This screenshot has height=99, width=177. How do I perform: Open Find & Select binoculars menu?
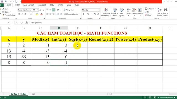(x=165, y=12)
